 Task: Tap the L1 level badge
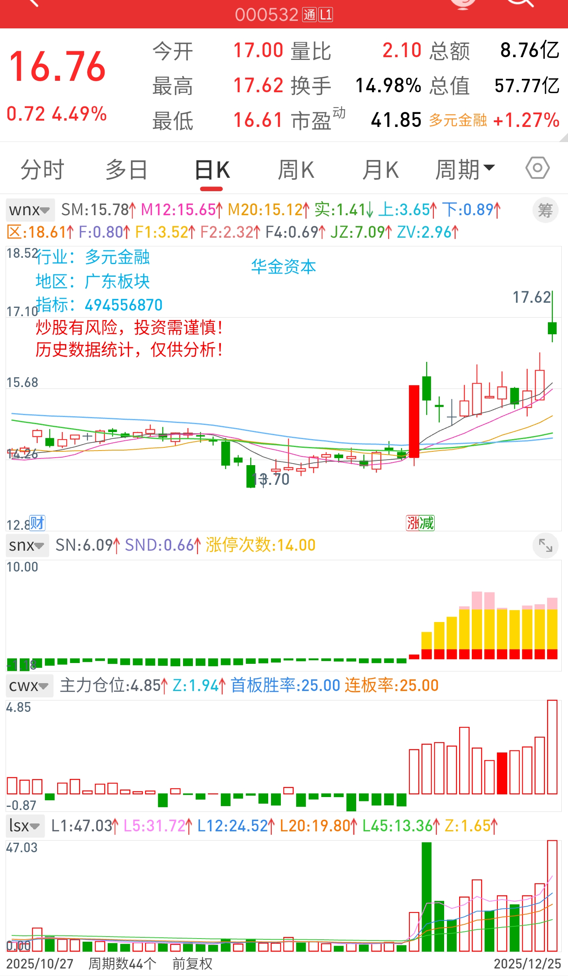point(326,15)
